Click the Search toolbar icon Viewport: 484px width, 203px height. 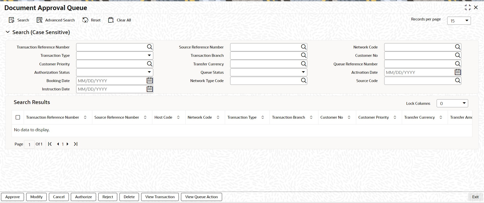pos(12,20)
